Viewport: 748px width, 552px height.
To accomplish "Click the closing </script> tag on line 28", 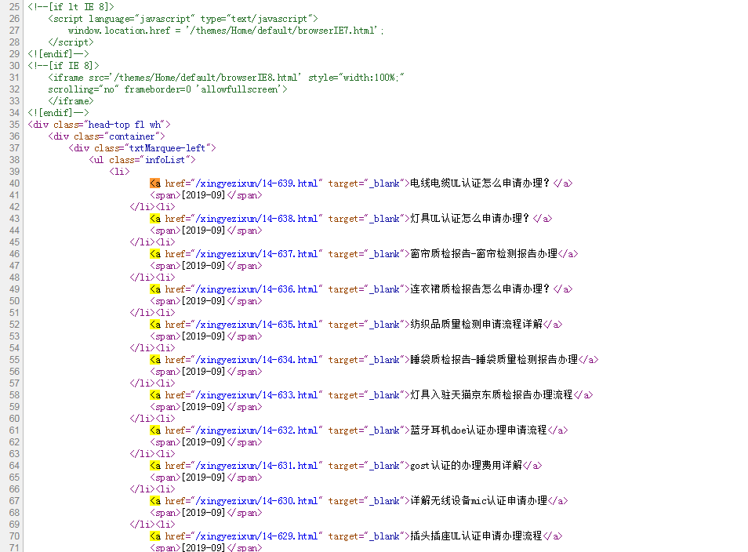I will (x=71, y=42).
